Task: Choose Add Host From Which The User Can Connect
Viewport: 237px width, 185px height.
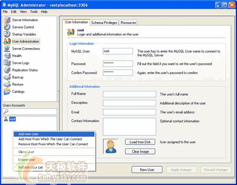Action: tap(54, 139)
